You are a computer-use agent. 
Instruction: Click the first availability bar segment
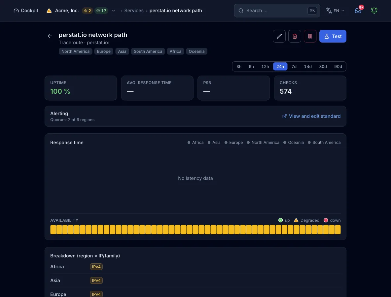coord(53,229)
